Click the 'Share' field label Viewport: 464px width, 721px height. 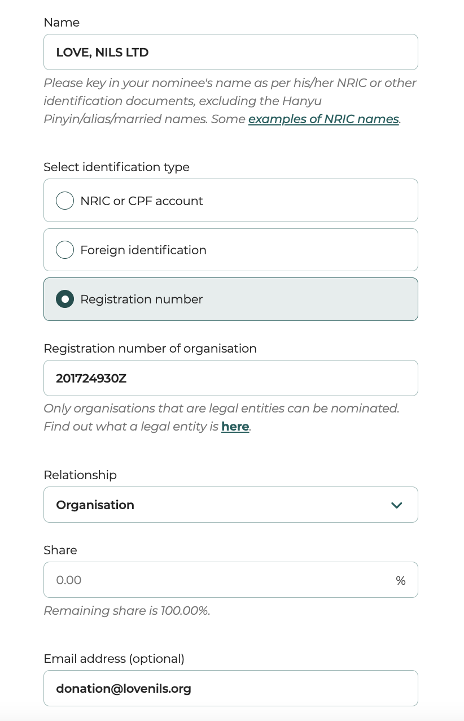(60, 550)
